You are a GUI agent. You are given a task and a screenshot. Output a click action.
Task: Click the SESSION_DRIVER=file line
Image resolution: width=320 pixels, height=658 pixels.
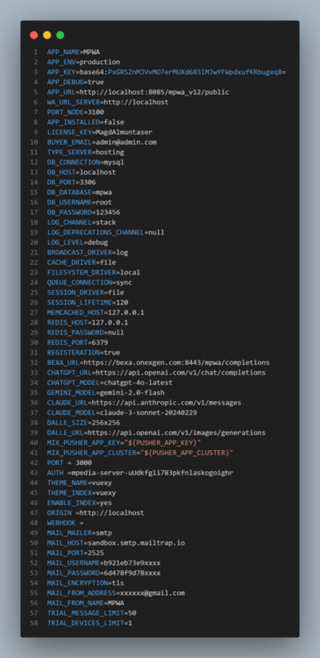click(86, 292)
